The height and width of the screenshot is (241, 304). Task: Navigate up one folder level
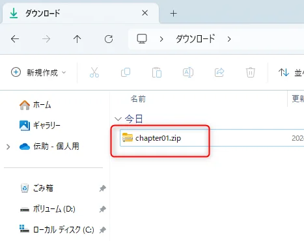tap(77, 39)
